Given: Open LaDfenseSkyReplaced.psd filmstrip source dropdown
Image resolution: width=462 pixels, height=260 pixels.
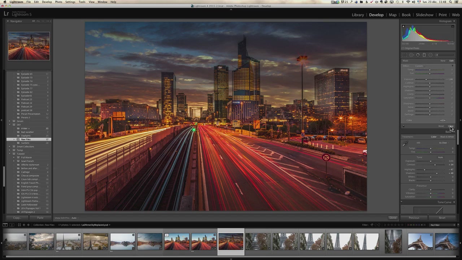Looking at the screenshot, I should [96, 225].
